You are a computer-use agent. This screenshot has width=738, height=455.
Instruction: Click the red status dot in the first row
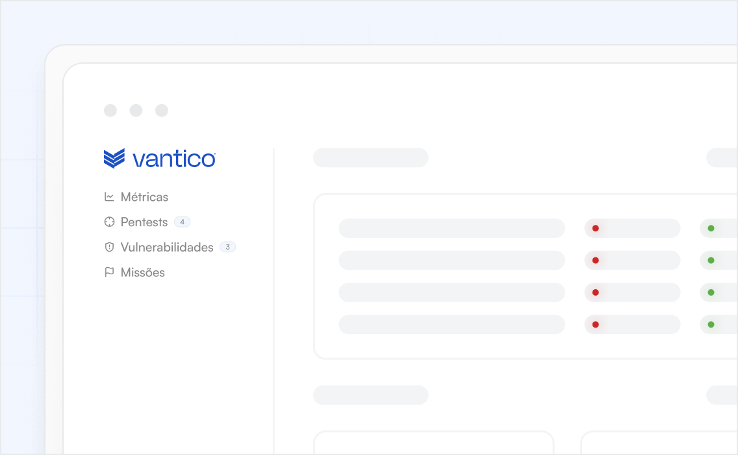coord(596,228)
